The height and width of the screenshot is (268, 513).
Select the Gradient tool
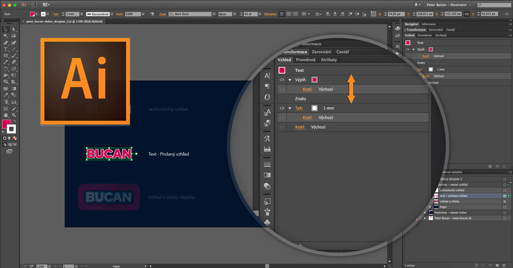tap(14, 88)
